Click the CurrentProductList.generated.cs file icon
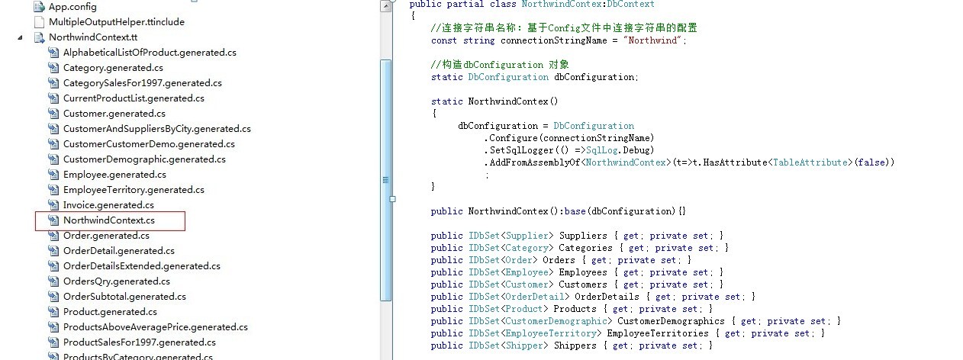Screen dimensions: 963x360 click(53, 98)
